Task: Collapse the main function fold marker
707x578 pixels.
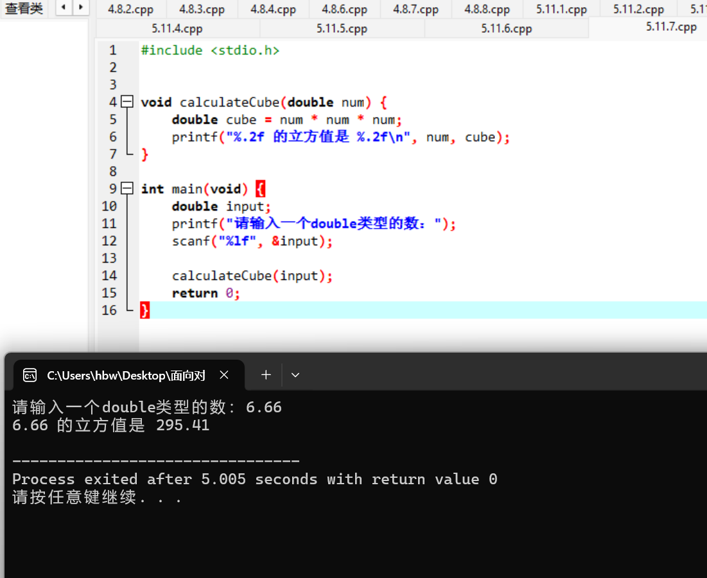Action: [128, 188]
